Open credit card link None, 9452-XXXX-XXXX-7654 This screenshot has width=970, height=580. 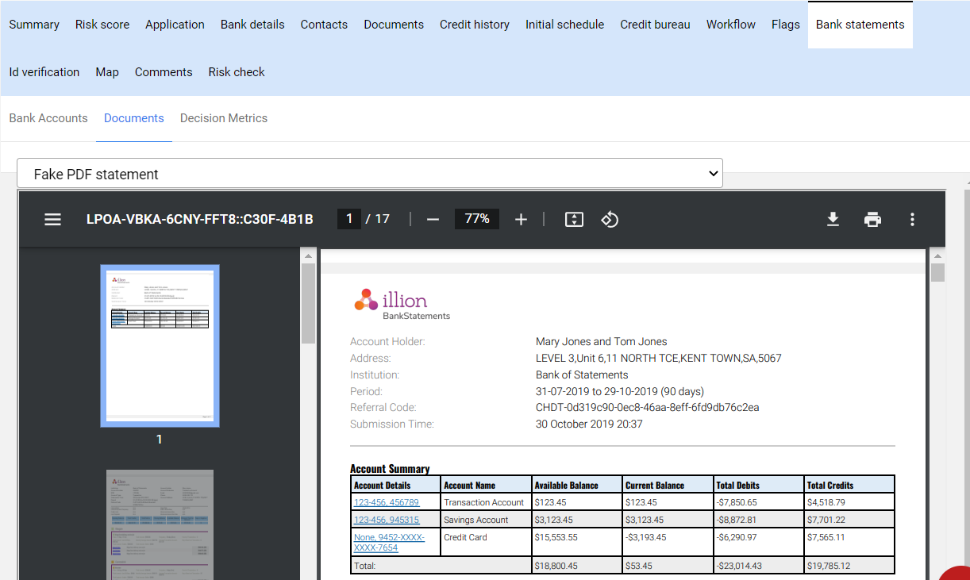coord(389,543)
